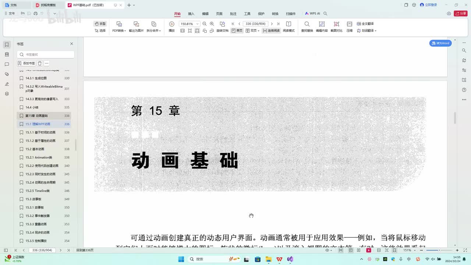This screenshot has height=265, width=471.
Task: Open the 开始 ribbon tab
Action: point(177,14)
